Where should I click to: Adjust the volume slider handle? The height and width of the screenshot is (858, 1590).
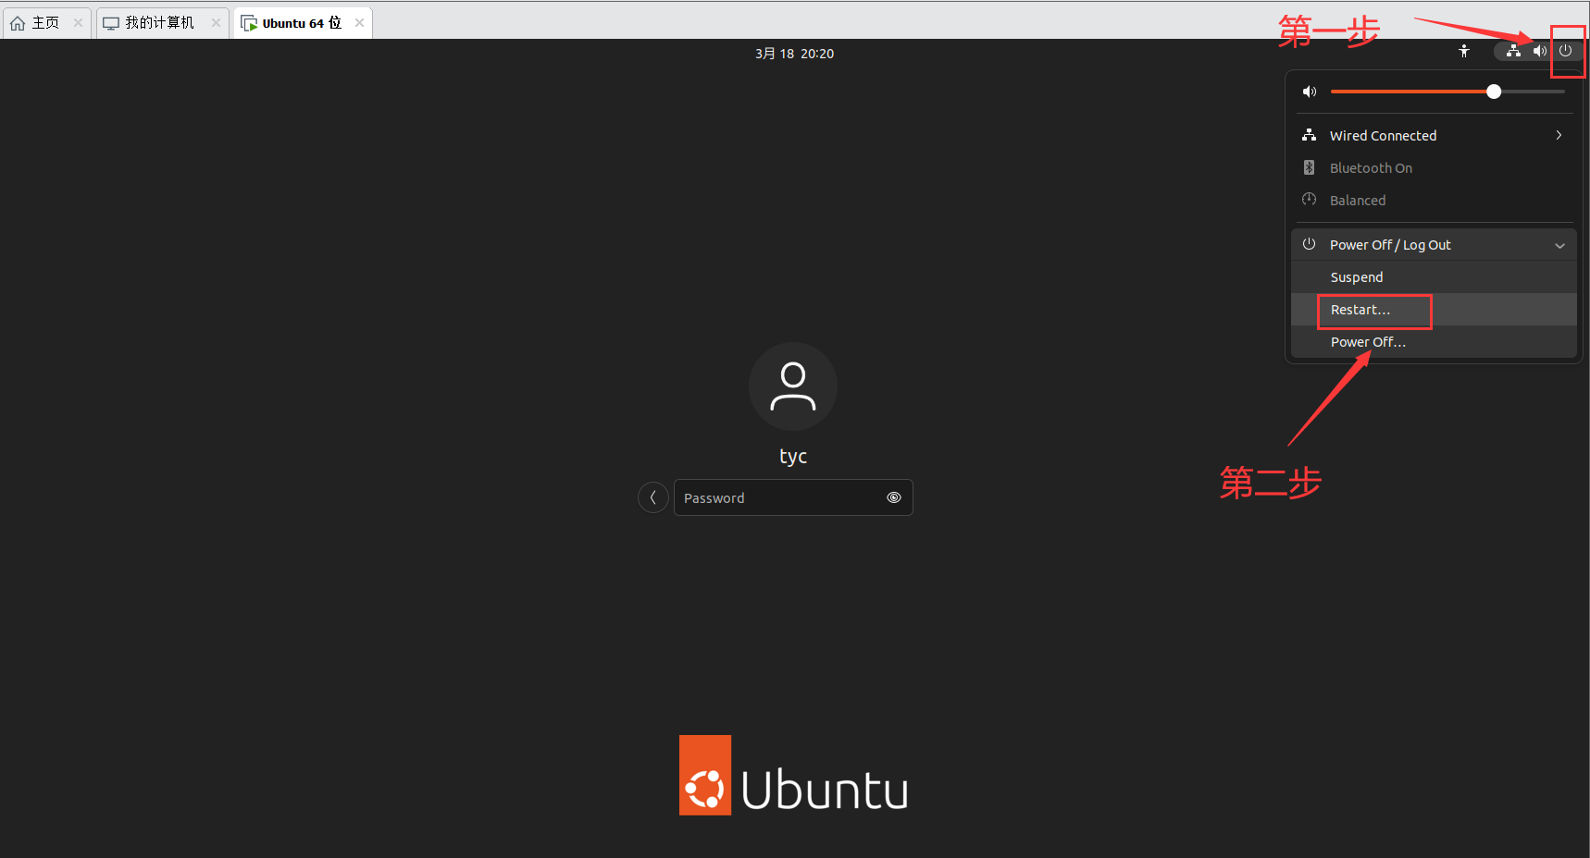1494,92
